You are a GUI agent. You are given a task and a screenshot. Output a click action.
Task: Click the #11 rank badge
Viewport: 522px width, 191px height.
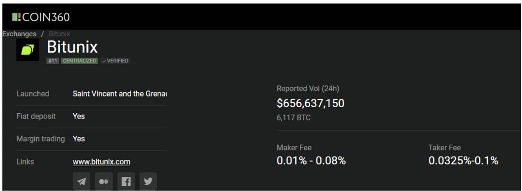click(x=53, y=61)
